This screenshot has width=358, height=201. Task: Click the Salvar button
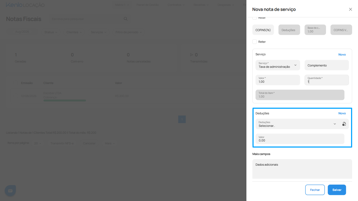tap(337, 190)
